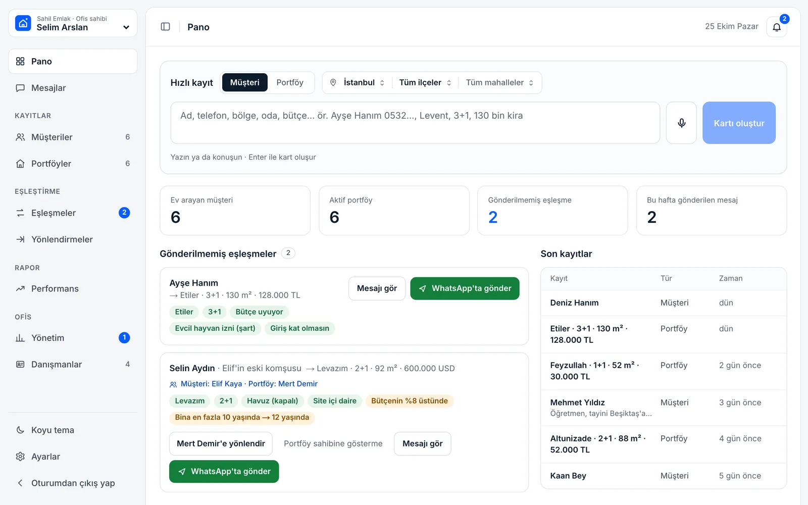This screenshot has height=505, width=808.
Task: Open the Mehmet Yıldız record row
Action: pyautogui.click(x=664, y=408)
